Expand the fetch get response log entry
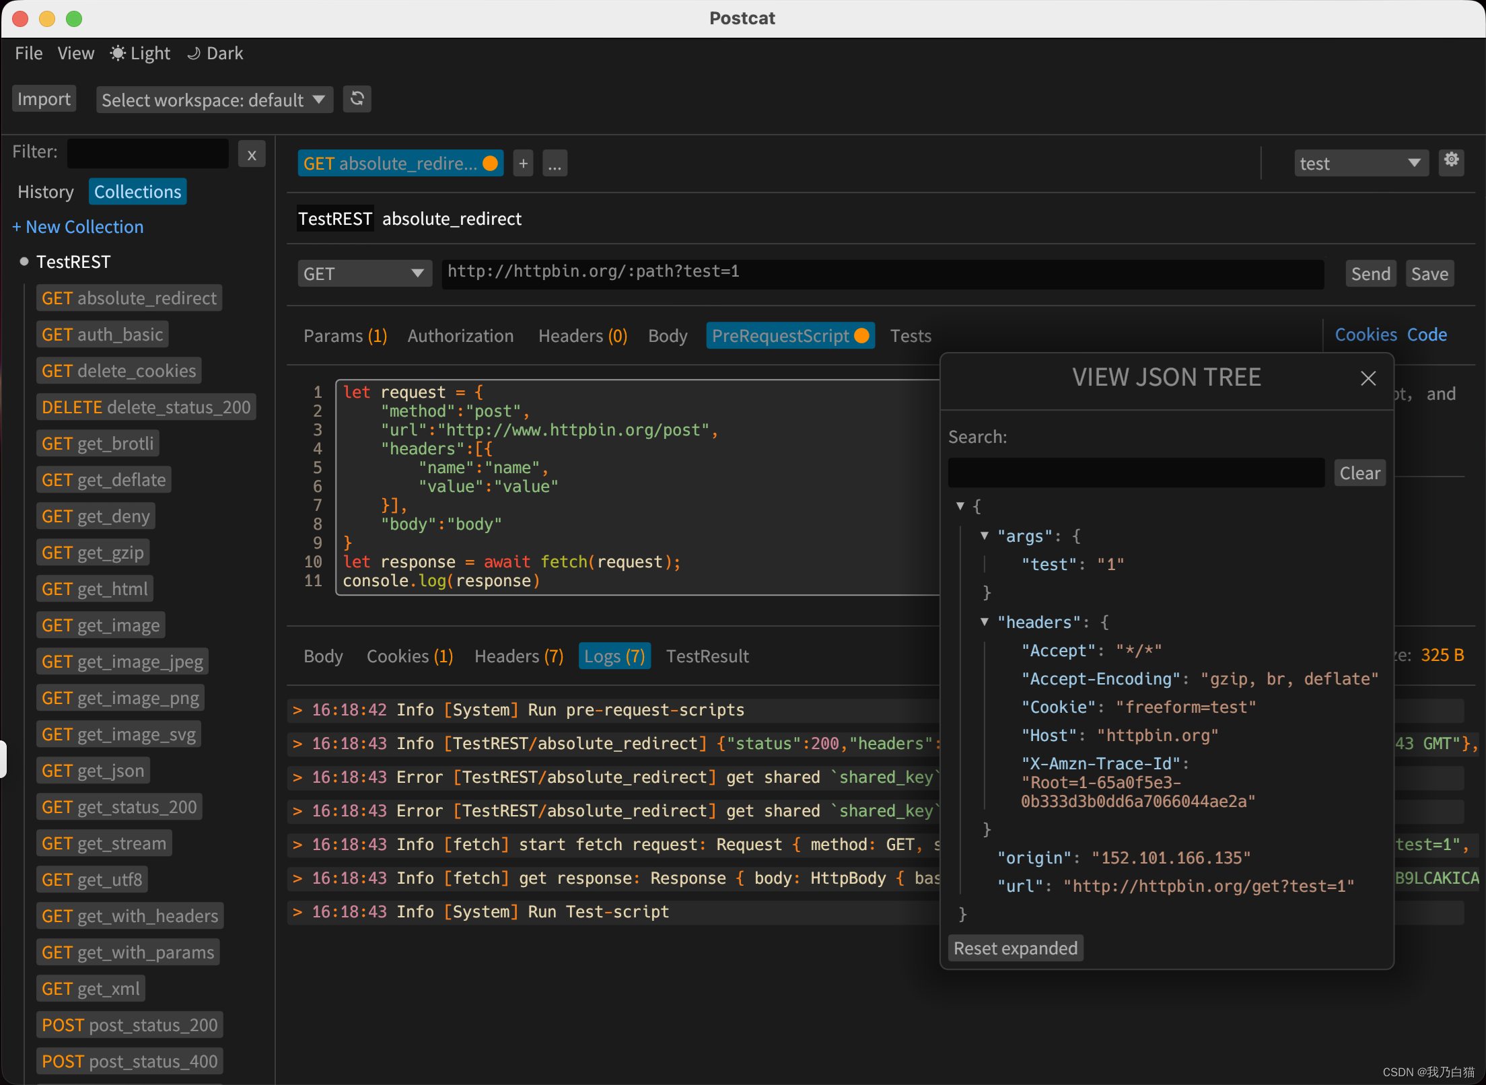 [297, 878]
